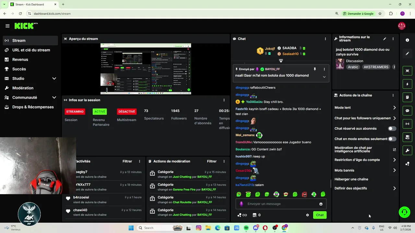Expand Studio submenu in sidebar
The width and height of the screenshot is (415, 233).
pos(54,78)
